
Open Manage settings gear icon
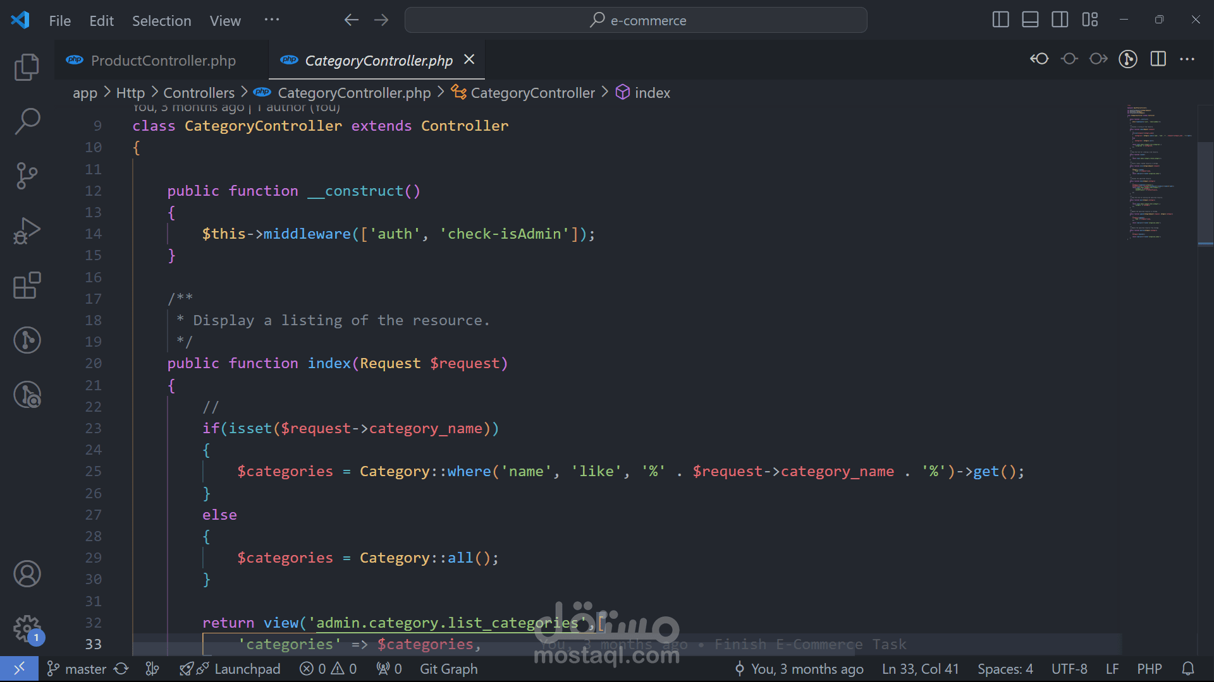[27, 628]
